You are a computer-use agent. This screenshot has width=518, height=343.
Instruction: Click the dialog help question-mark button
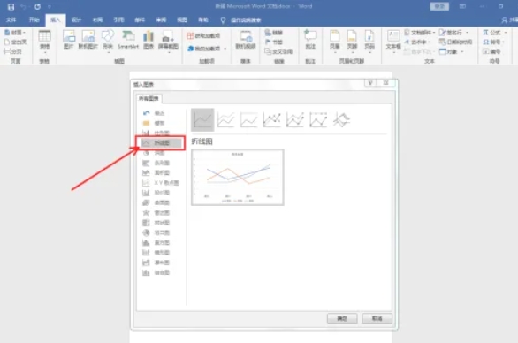[370, 82]
